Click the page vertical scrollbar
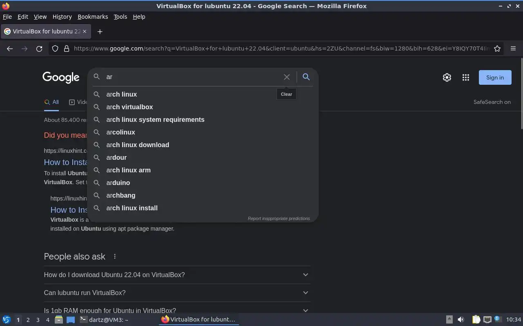523x326 pixels. coord(521,94)
